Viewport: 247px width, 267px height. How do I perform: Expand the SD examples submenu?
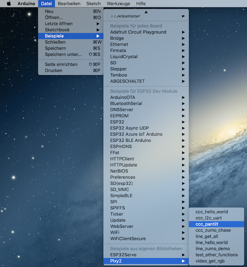pyautogui.click(x=146, y=63)
